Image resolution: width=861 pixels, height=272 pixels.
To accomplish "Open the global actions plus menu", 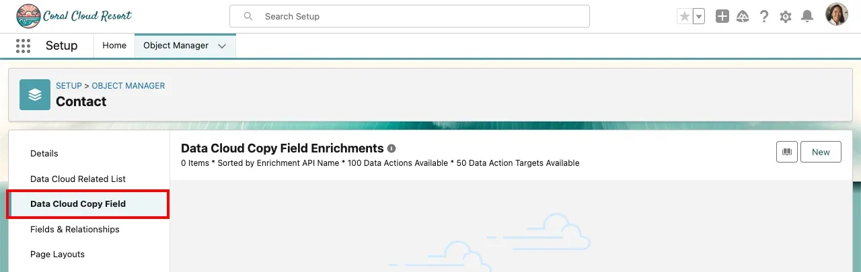I will click(722, 17).
